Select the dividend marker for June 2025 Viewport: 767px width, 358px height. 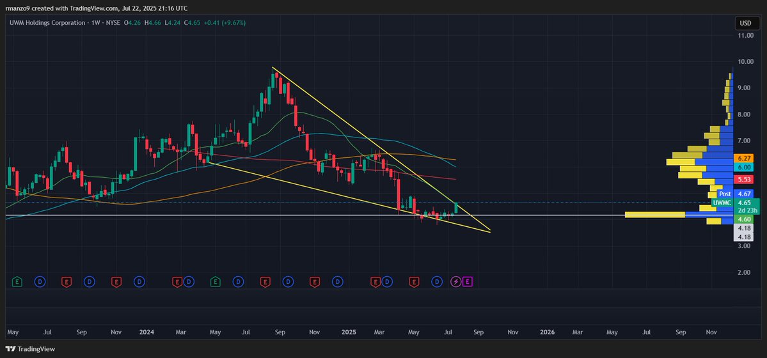(x=438, y=282)
